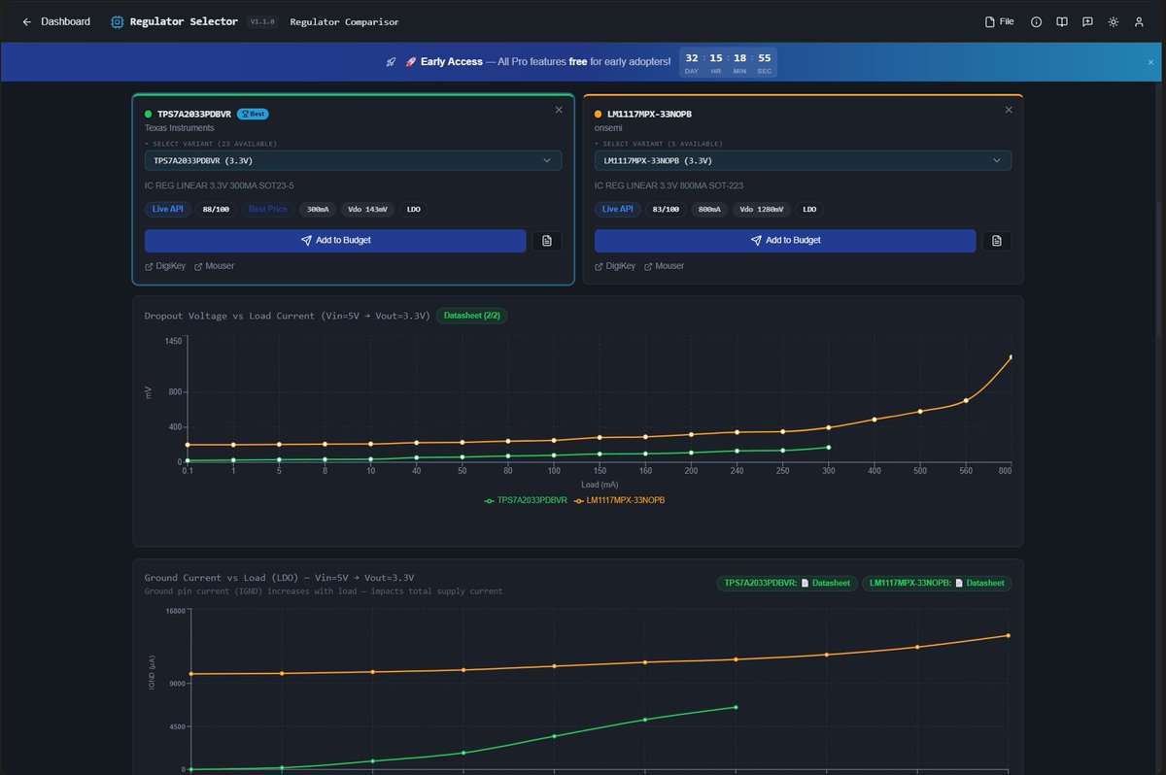Open the TPS7A2033PDBVR variant dropdown
1166x775 pixels.
[352, 160]
